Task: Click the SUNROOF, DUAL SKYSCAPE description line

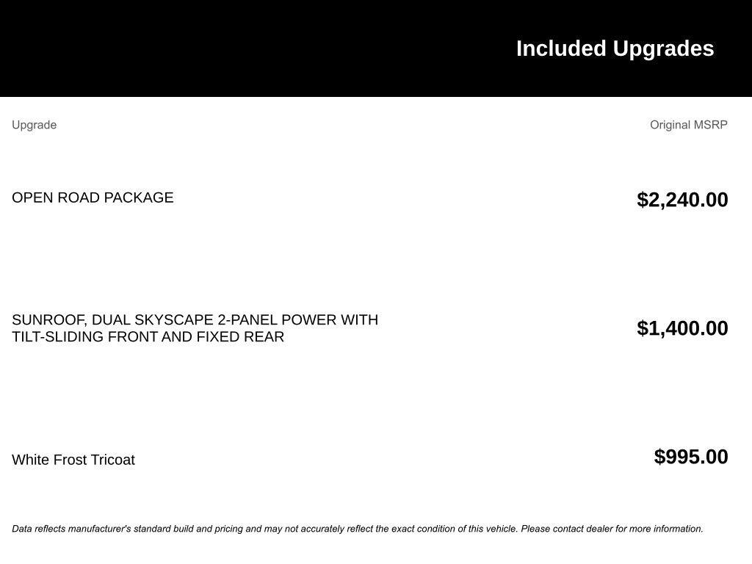Action: pos(195,320)
